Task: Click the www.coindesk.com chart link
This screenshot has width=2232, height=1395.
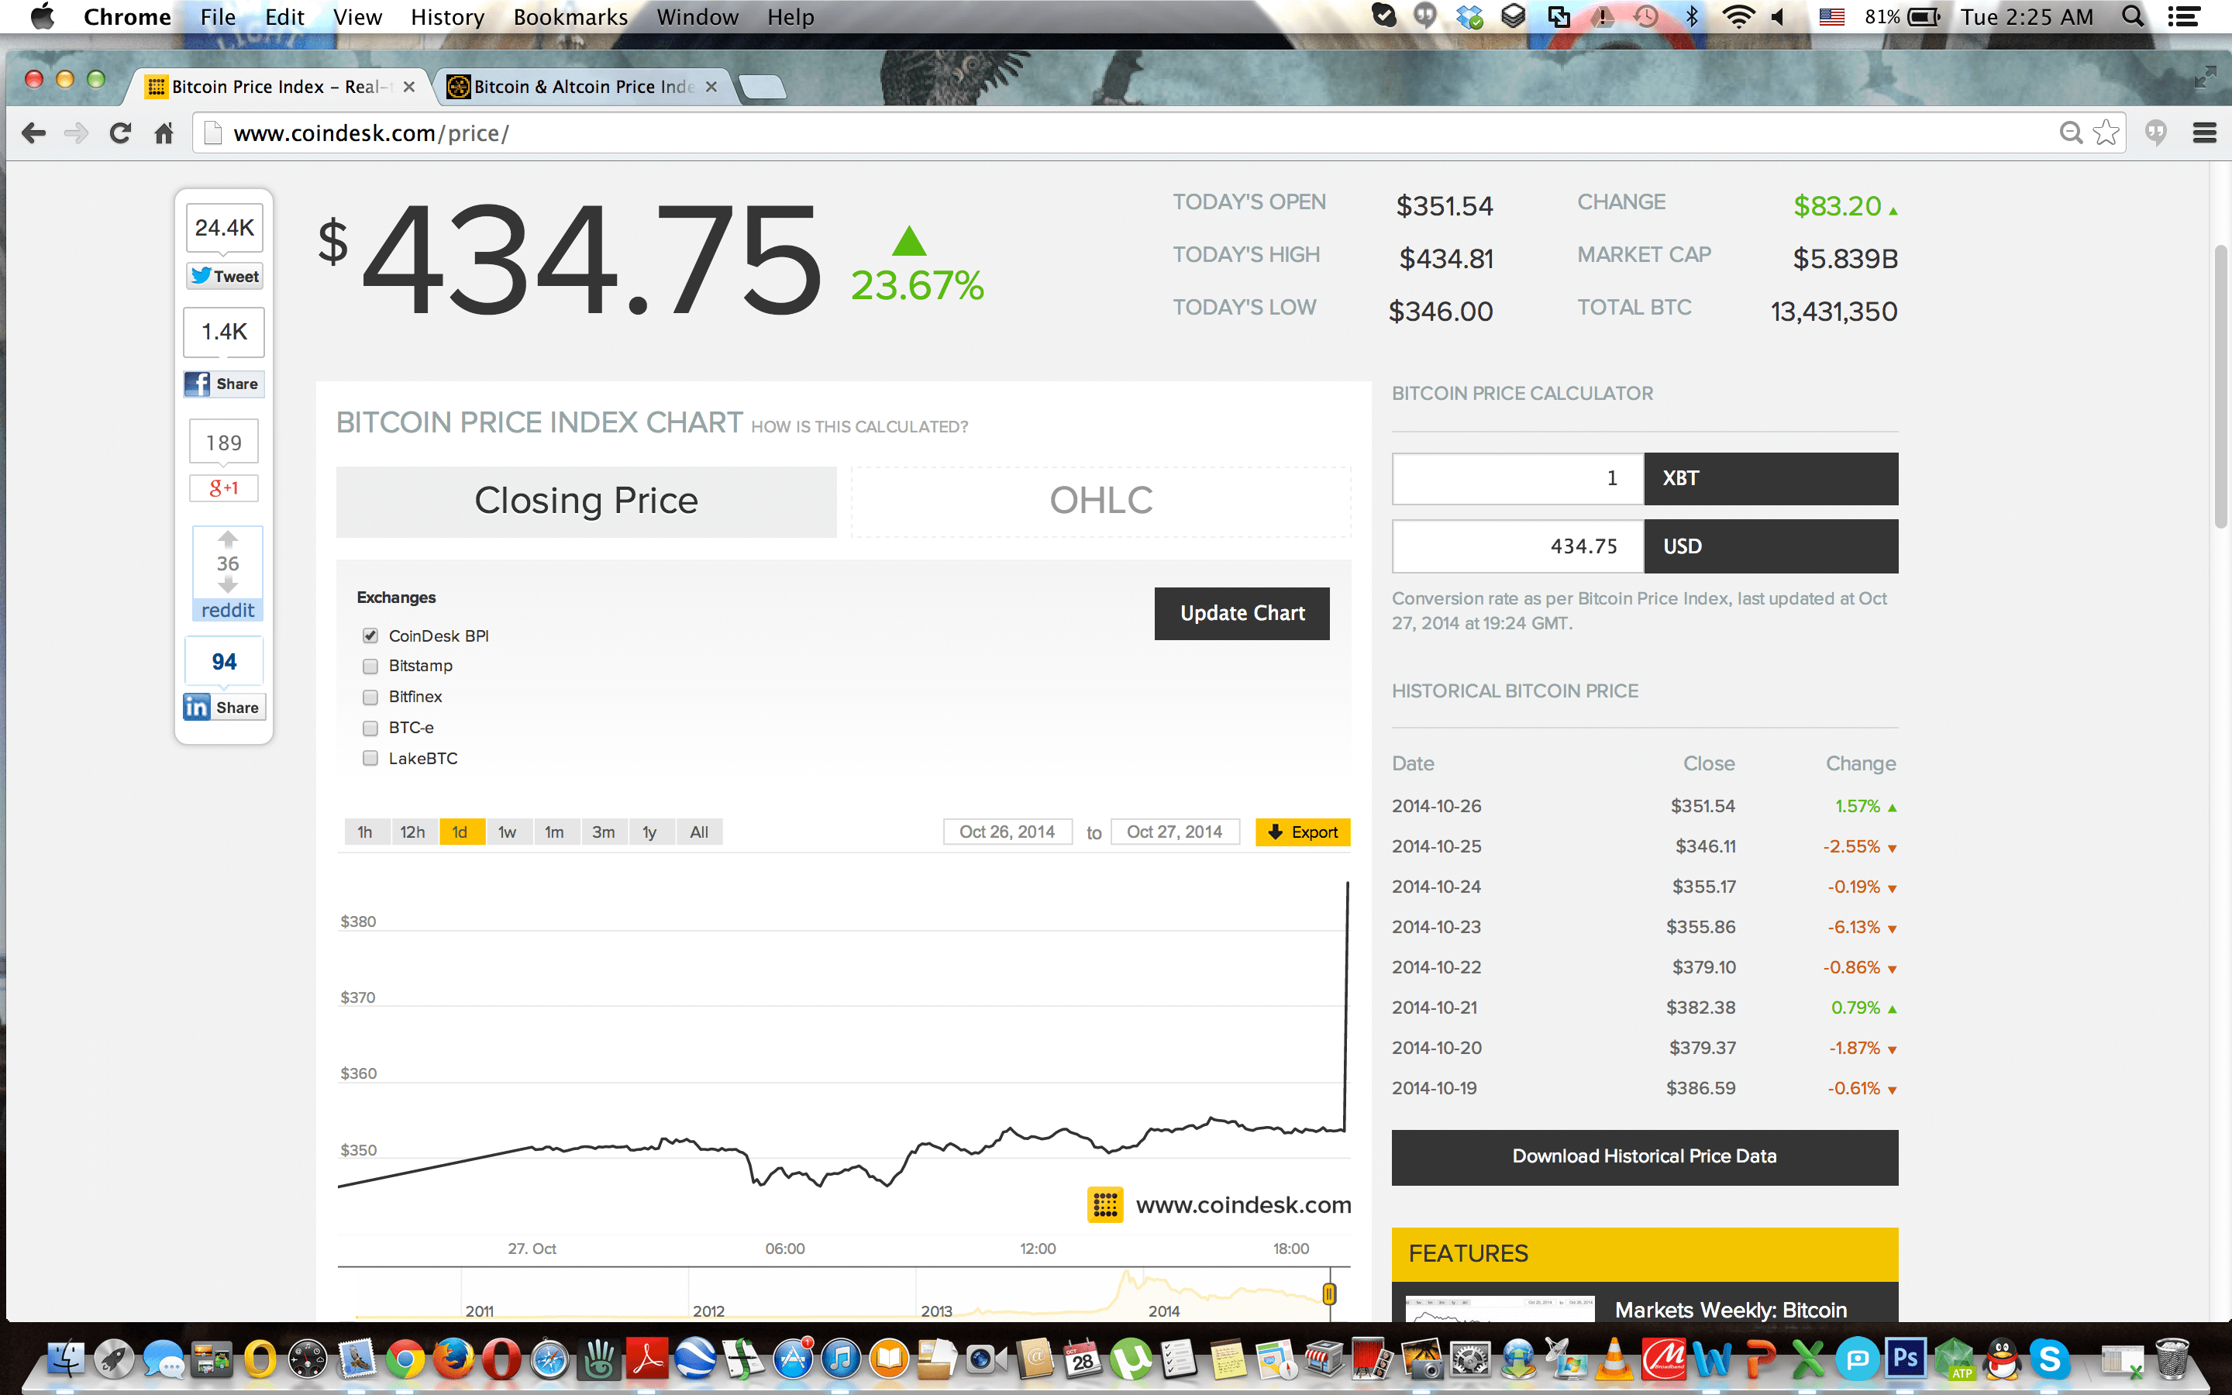Action: point(1243,1205)
